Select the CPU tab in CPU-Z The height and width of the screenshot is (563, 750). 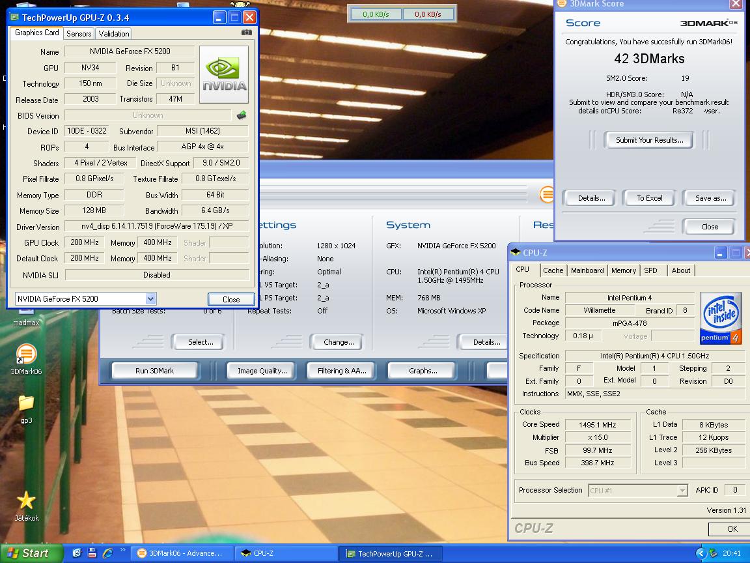[522, 270]
